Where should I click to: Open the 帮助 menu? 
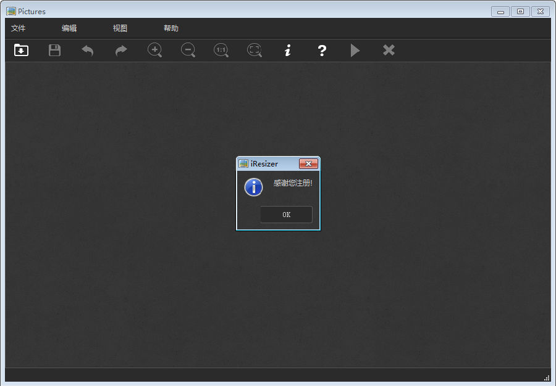point(171,28)
